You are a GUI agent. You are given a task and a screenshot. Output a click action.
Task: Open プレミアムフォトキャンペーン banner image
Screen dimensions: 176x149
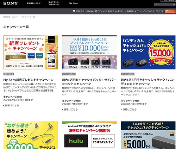(x=89, y=52)
